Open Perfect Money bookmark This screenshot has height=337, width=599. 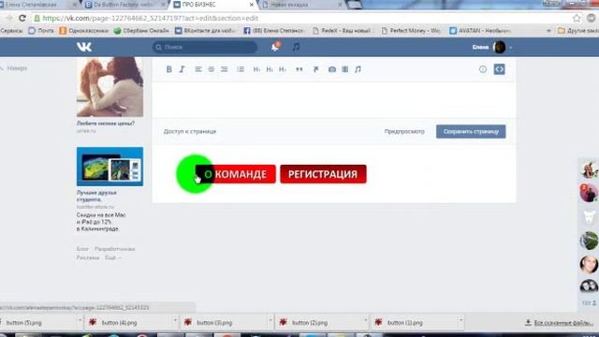(411, 31)
